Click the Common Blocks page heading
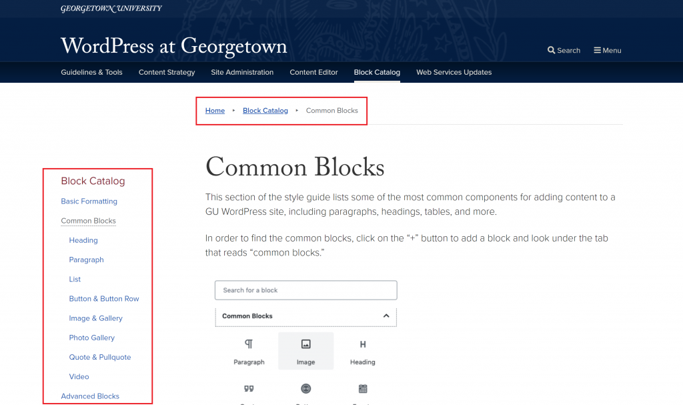 295,167
